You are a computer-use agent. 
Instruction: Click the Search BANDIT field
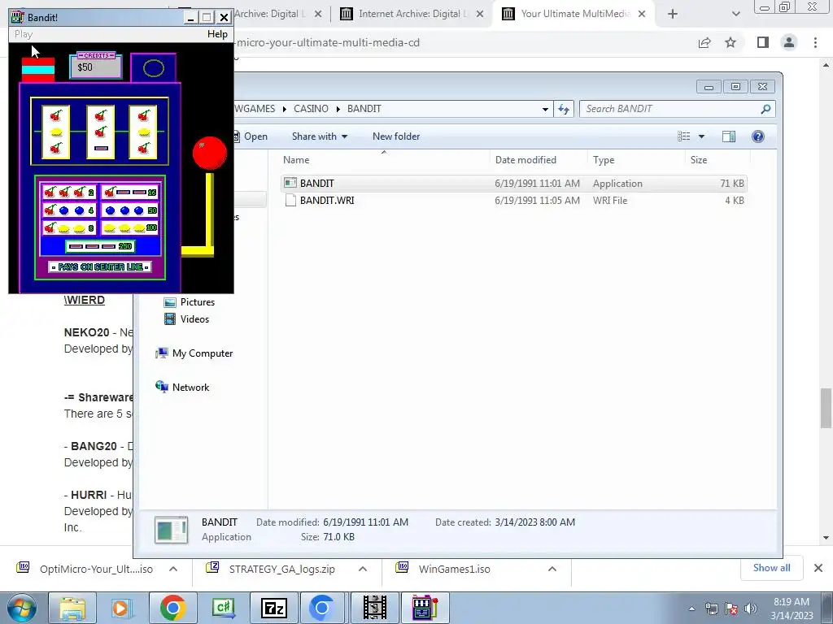tap(678, 109)
